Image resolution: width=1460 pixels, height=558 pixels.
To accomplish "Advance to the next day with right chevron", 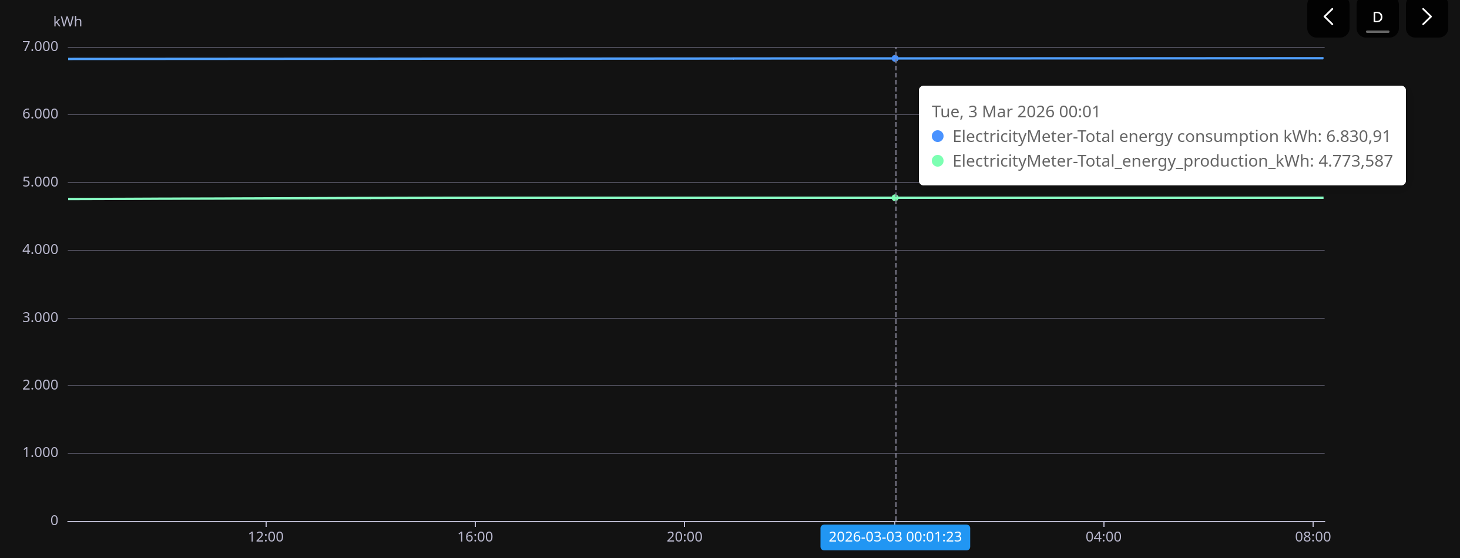I will (1427, 18).
